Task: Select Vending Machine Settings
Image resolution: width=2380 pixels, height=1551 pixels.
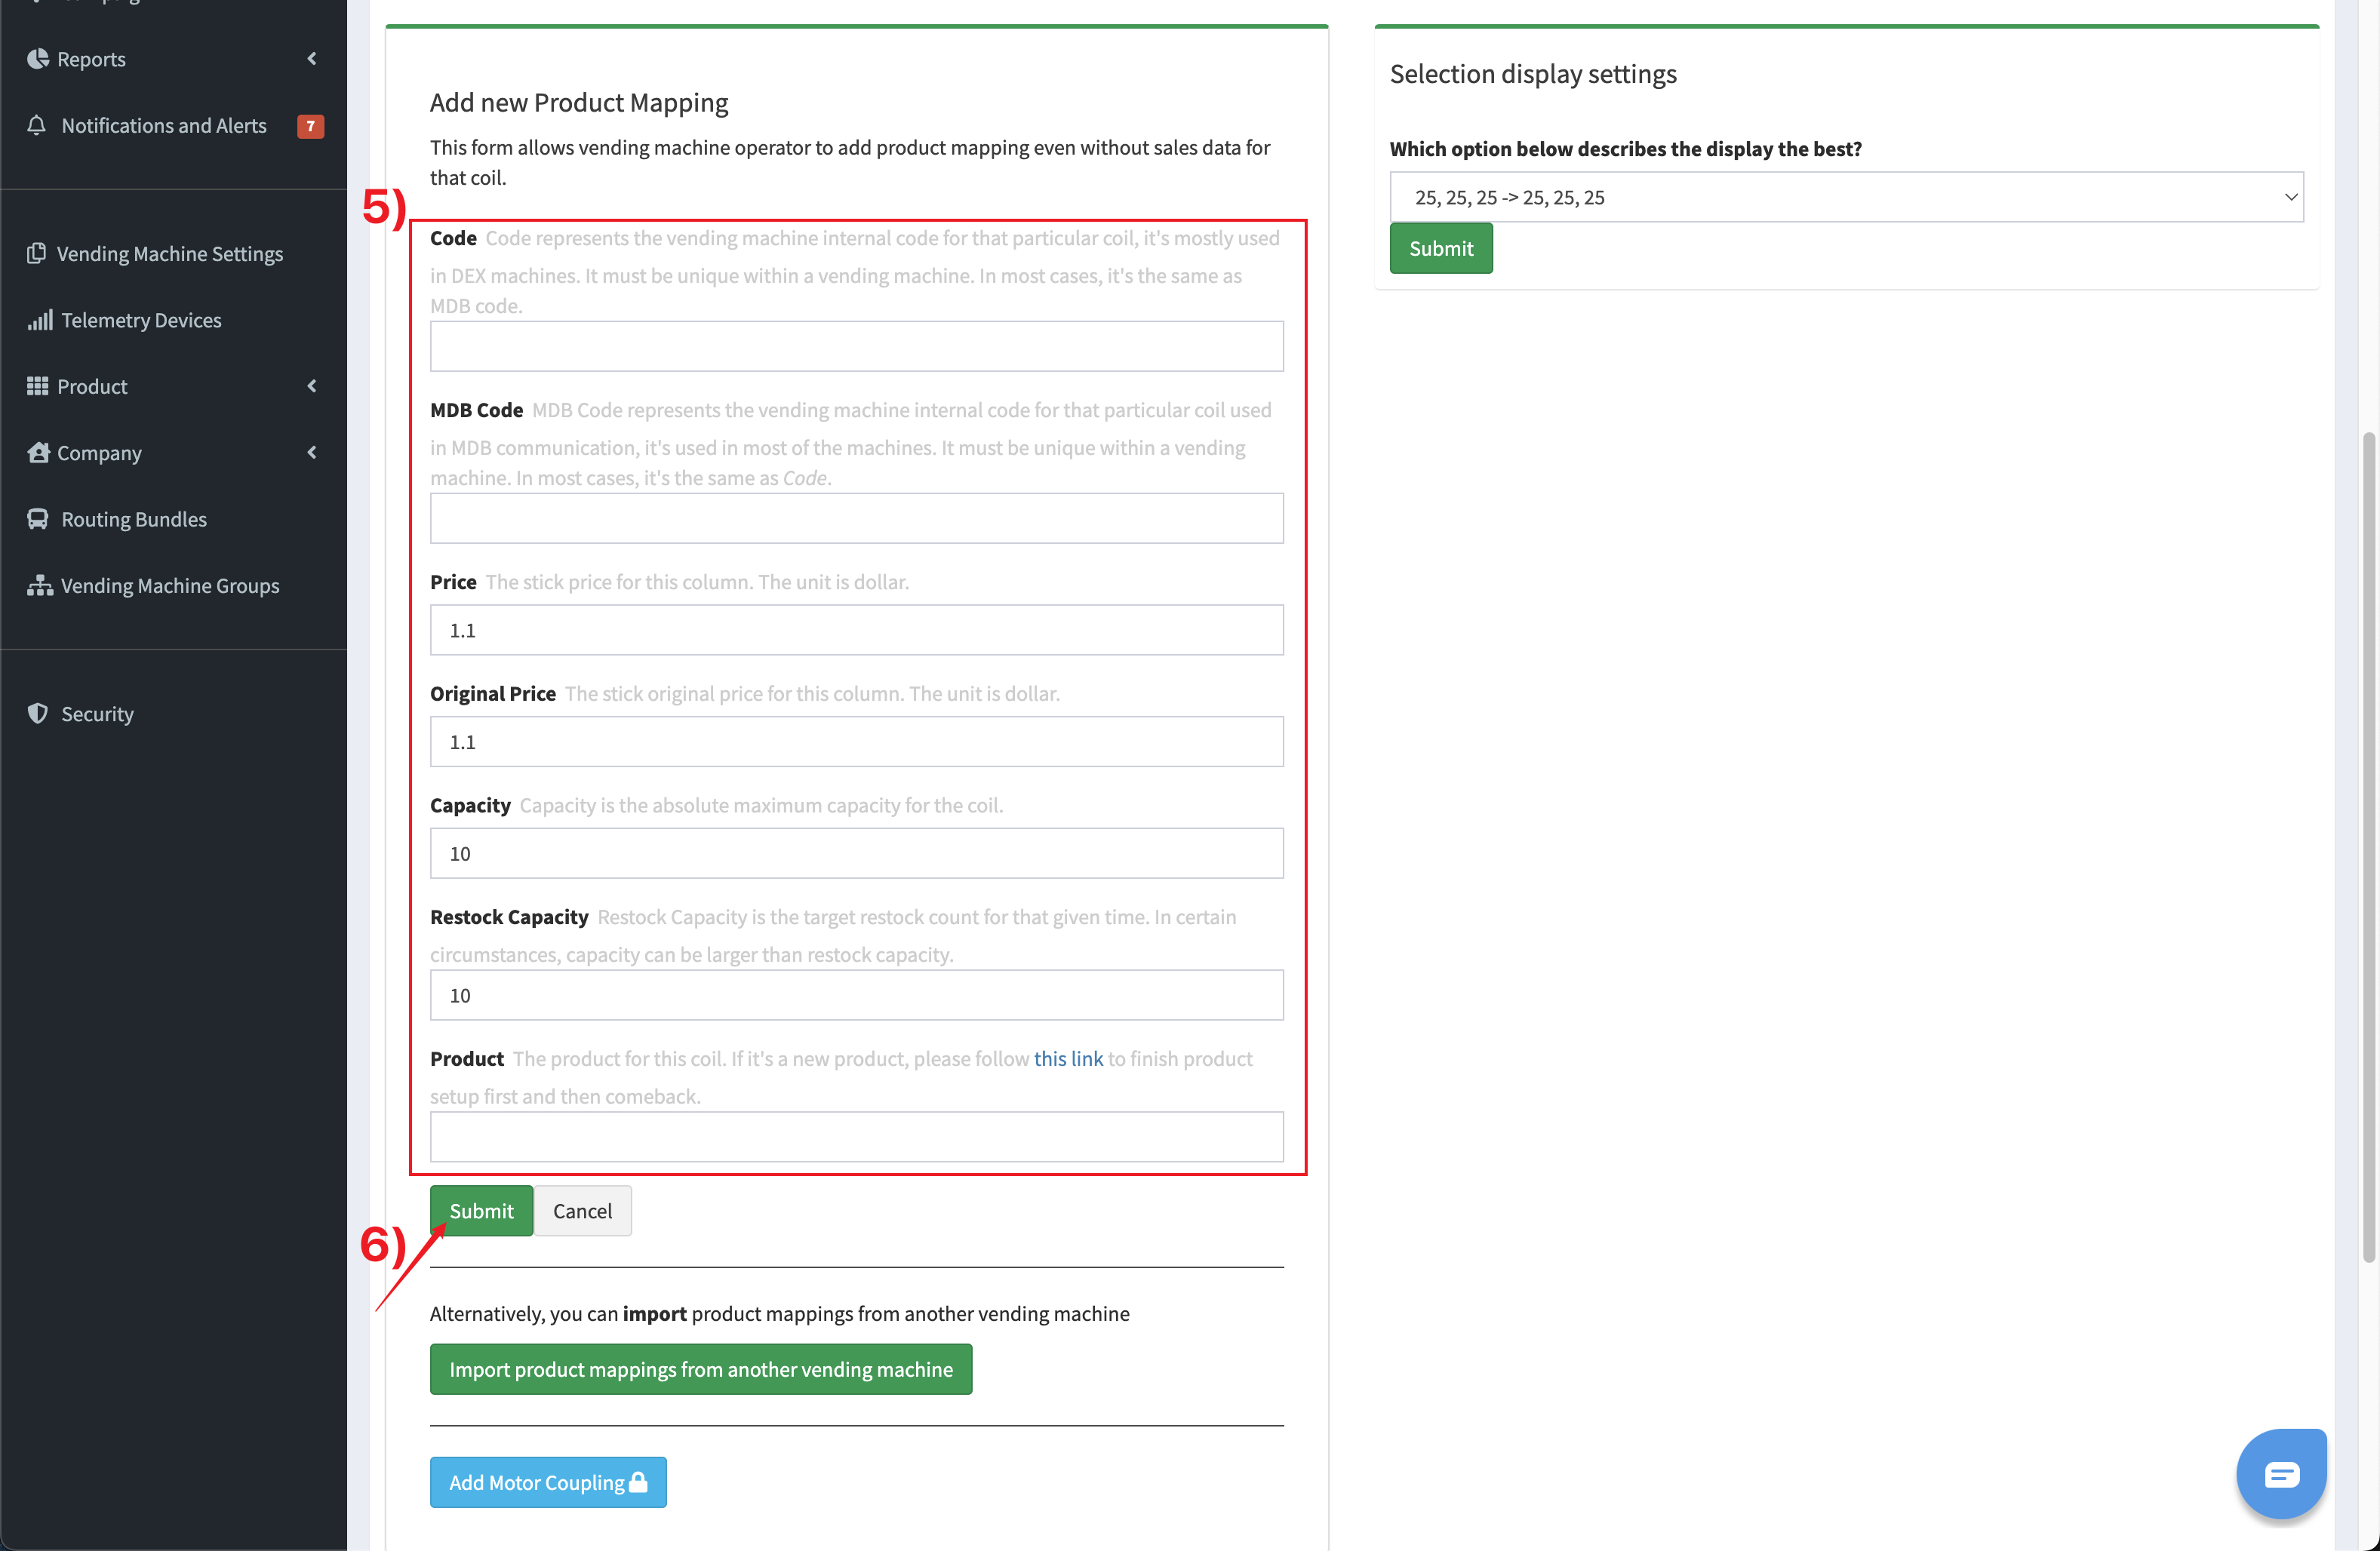Action: tap(170, 253)
